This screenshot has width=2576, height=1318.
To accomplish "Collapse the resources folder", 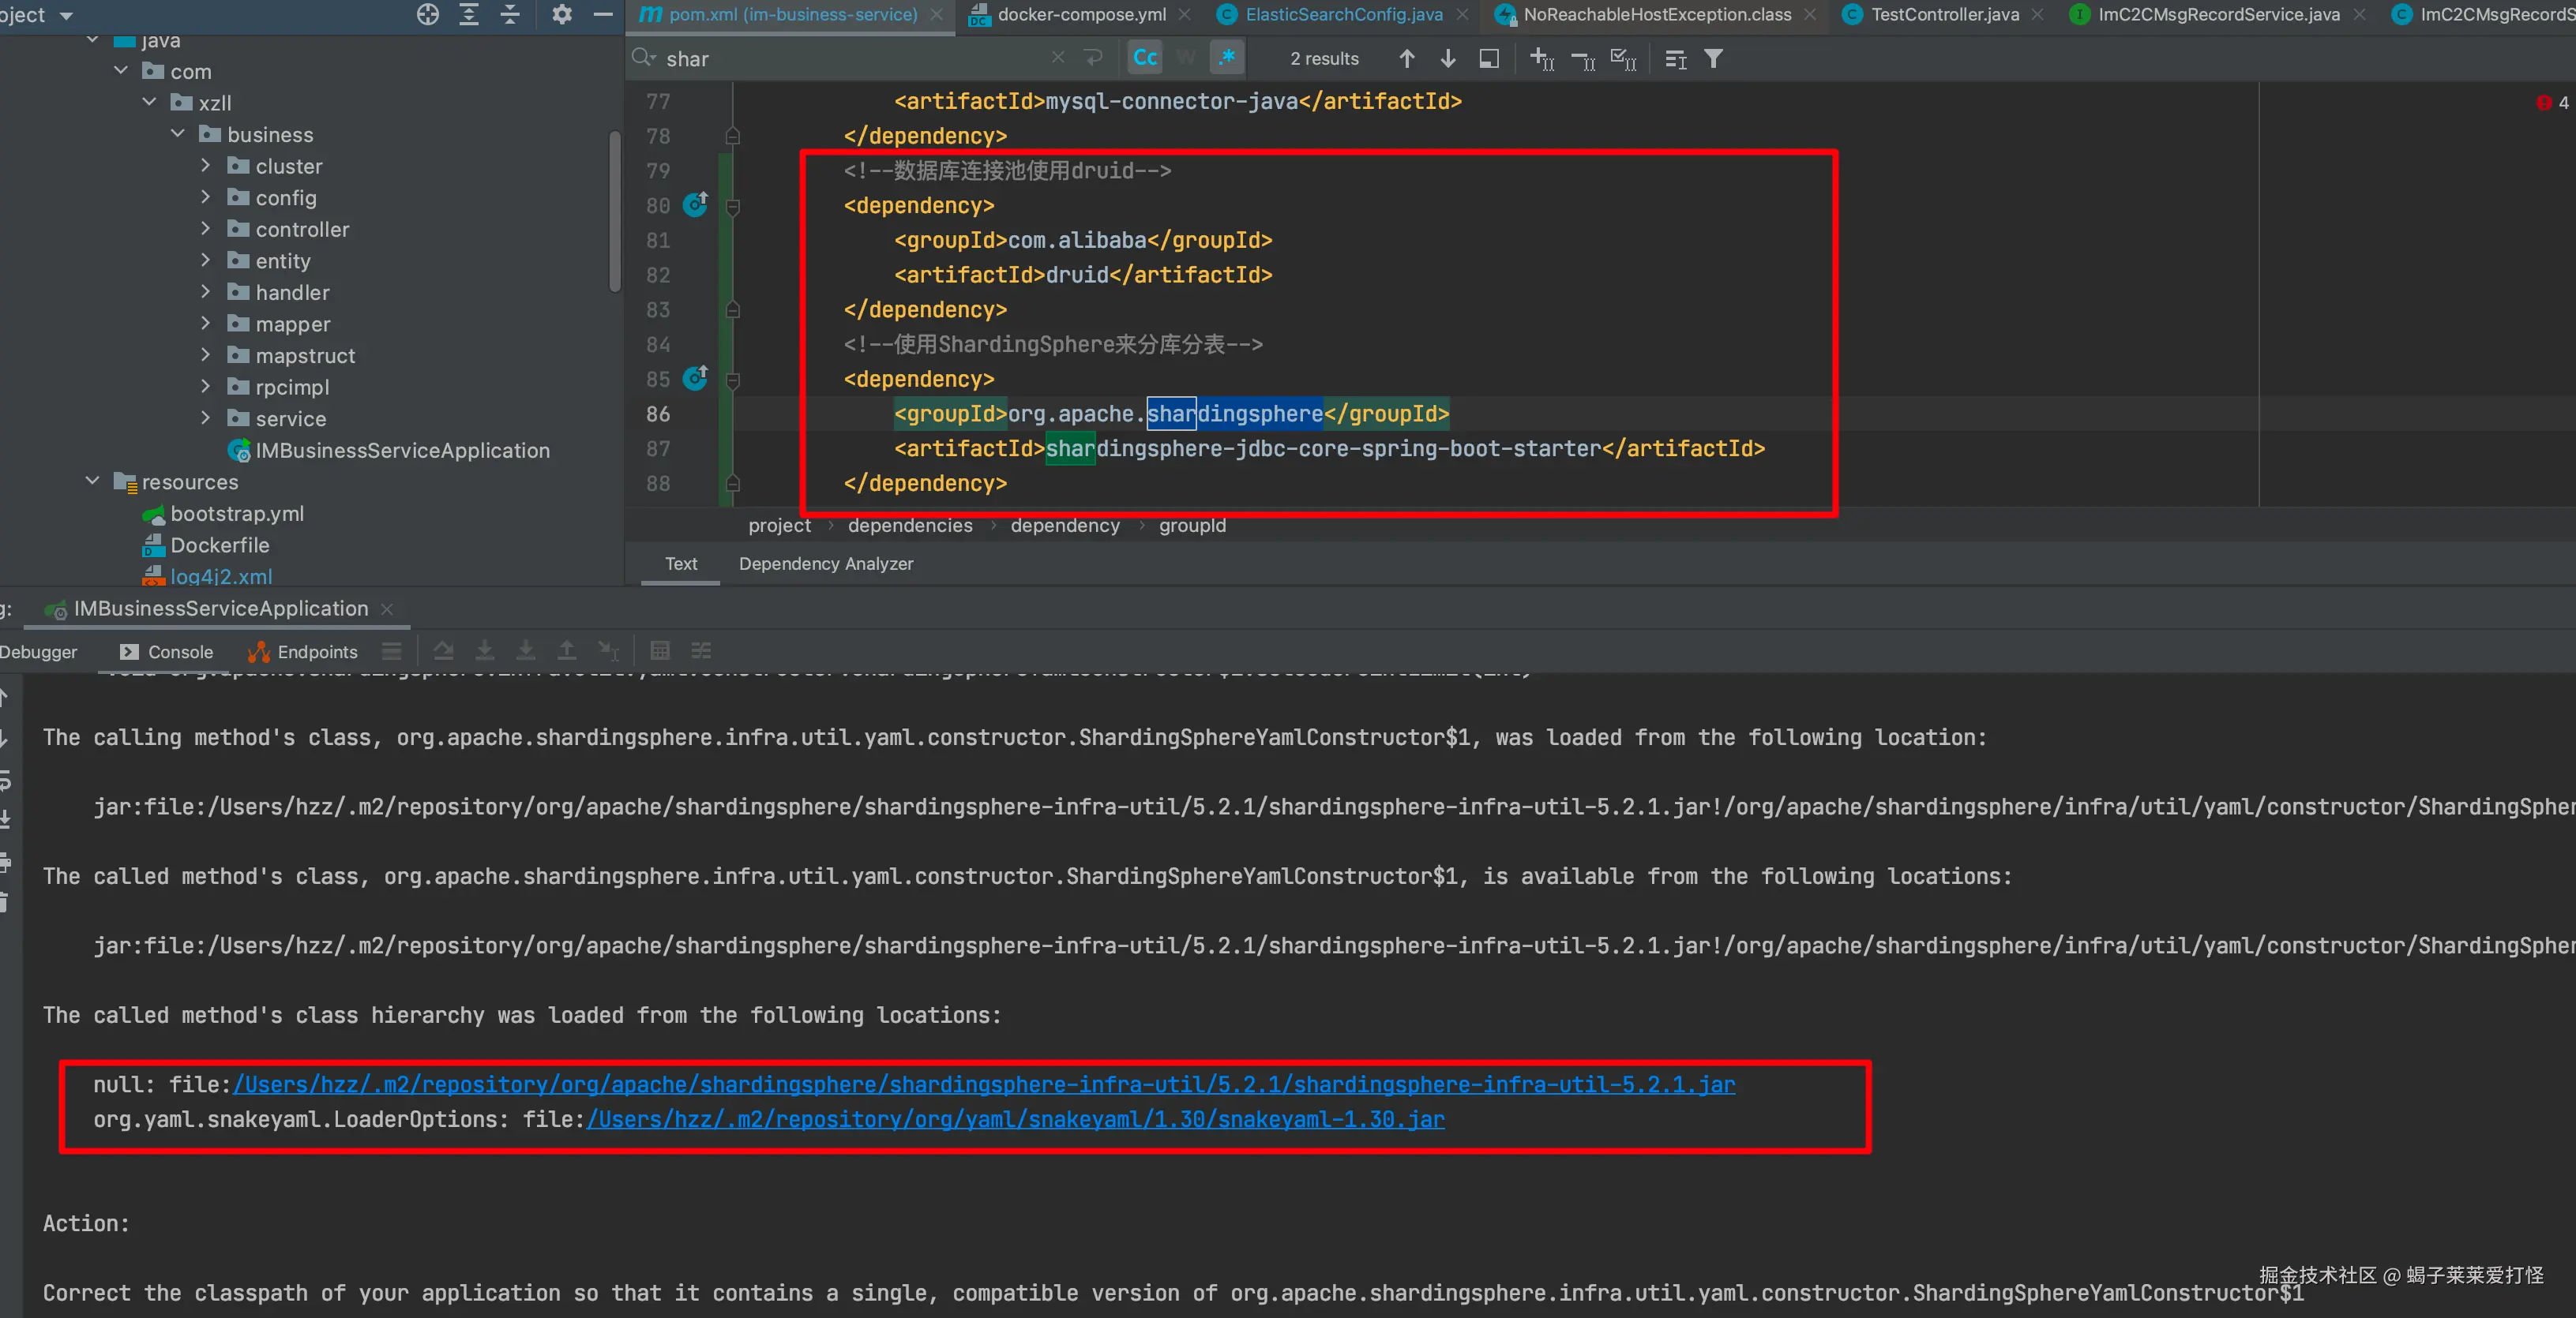I will [92, 481].
